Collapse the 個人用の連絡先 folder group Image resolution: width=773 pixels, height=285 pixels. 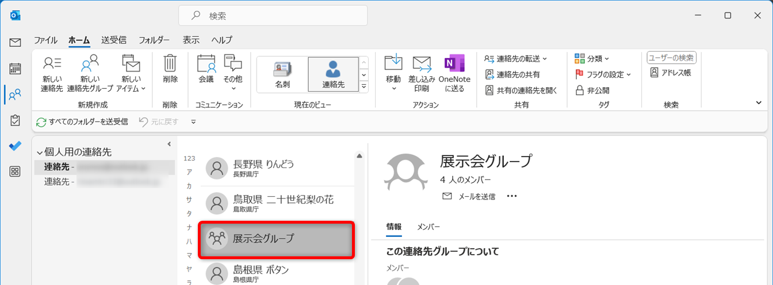click(39, 153)
